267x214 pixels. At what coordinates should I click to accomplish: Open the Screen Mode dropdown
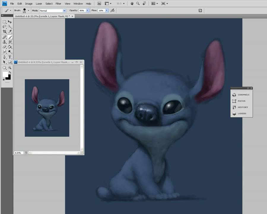[165, 3]
